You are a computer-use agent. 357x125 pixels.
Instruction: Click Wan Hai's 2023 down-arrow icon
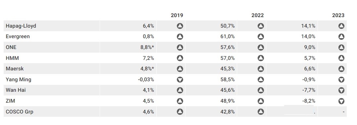click(x=341, y=90)
